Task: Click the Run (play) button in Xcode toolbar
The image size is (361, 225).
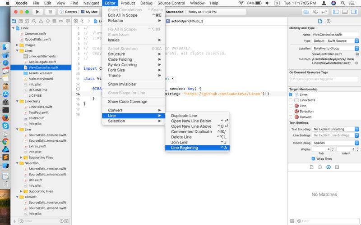Action: point(37,12)
